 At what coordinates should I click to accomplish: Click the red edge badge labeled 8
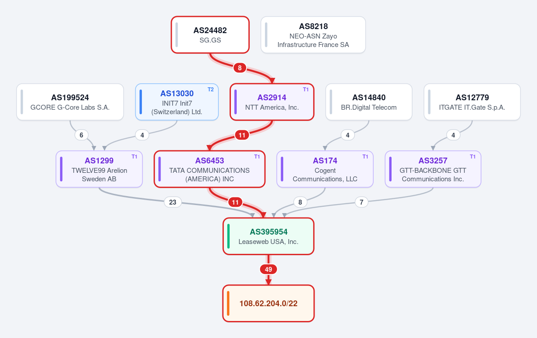pyautogui.click(x=240, y=68)
